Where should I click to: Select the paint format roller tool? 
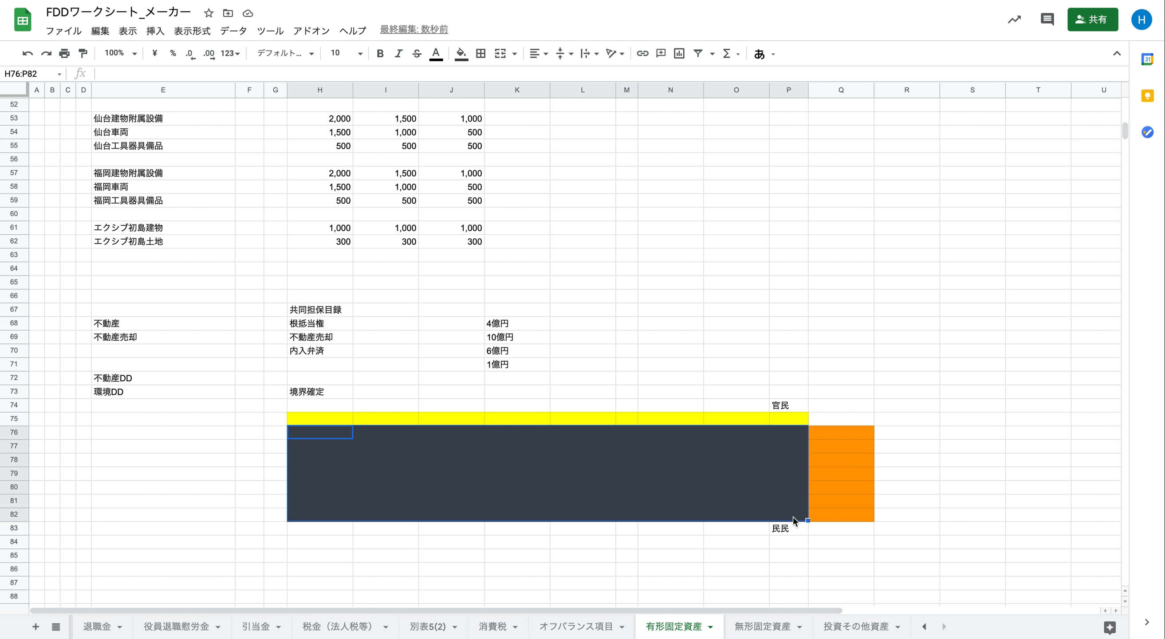[83, 53]
